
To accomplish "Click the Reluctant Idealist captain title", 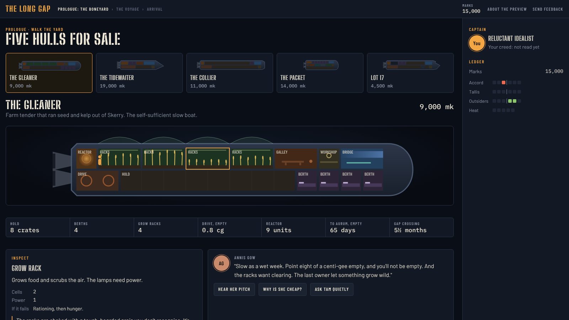I will click(511, 38).
